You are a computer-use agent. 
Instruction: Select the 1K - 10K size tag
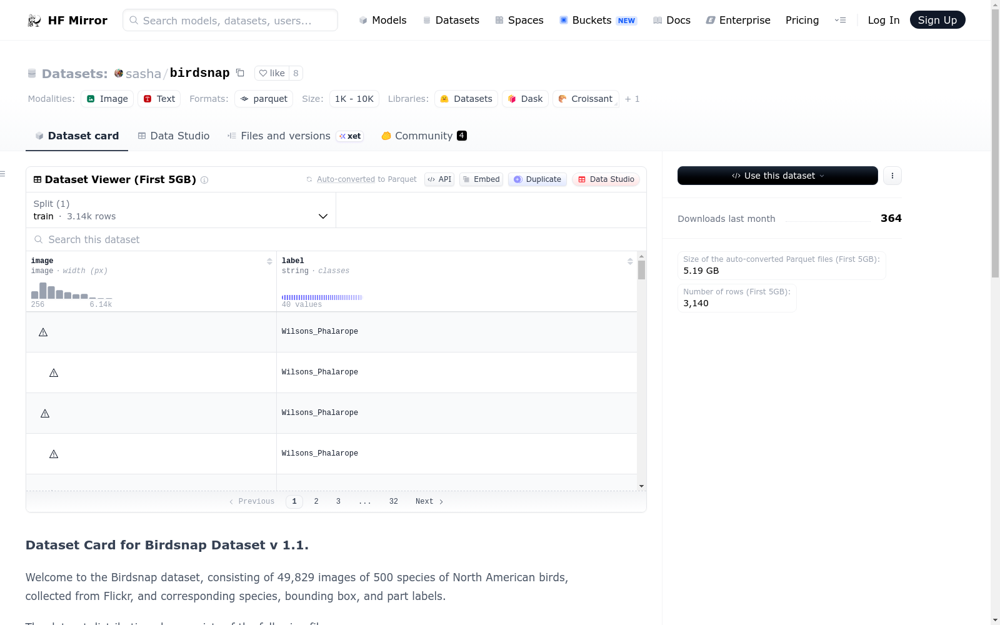click(x=354, y=99)
